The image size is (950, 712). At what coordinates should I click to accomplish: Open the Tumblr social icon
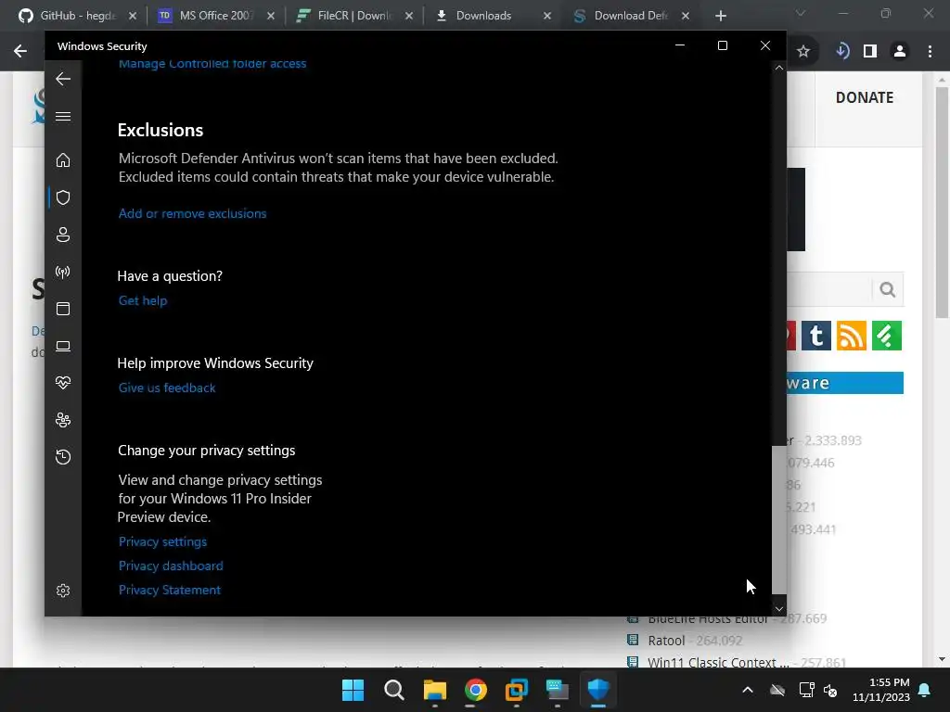pyautogui.click(x=816, y=336)
